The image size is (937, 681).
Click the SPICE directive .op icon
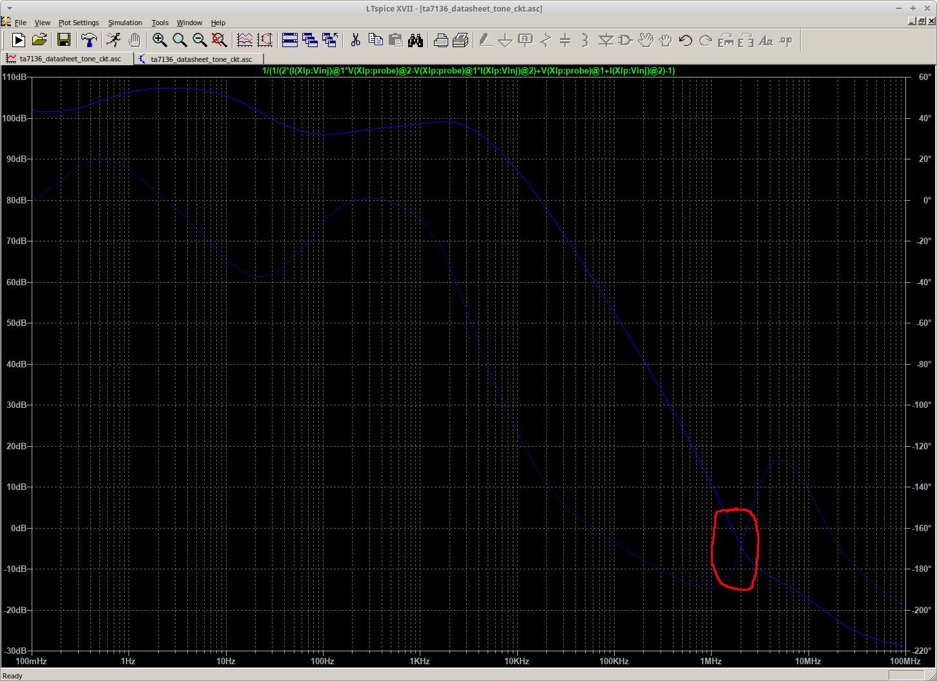click(786, 41)
